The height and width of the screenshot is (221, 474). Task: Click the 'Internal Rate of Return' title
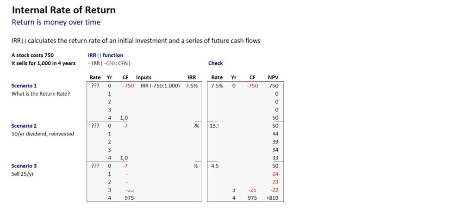tap(63, 10)
